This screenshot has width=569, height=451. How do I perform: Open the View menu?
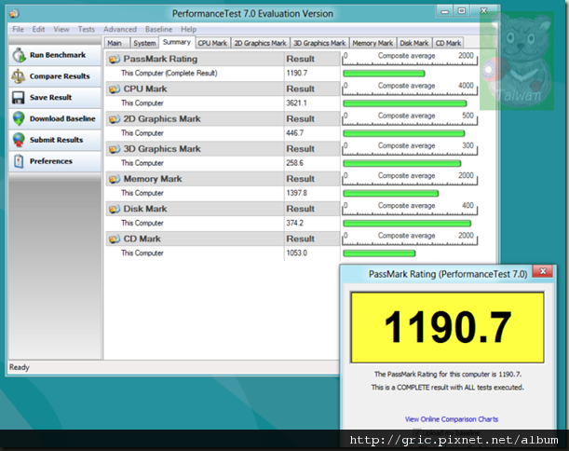61,30
